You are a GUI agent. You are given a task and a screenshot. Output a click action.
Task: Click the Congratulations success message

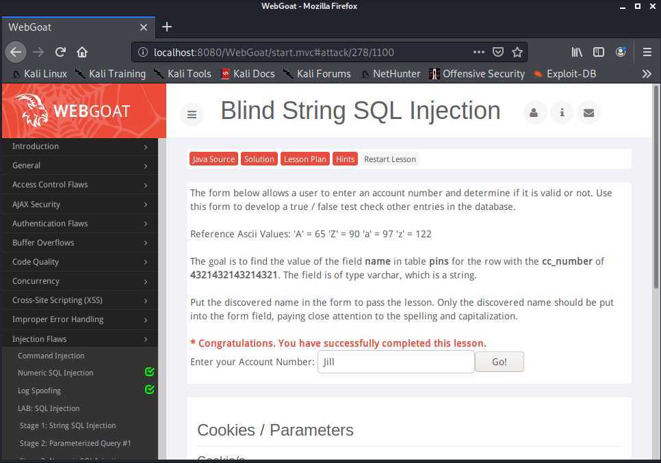point(338,343)
